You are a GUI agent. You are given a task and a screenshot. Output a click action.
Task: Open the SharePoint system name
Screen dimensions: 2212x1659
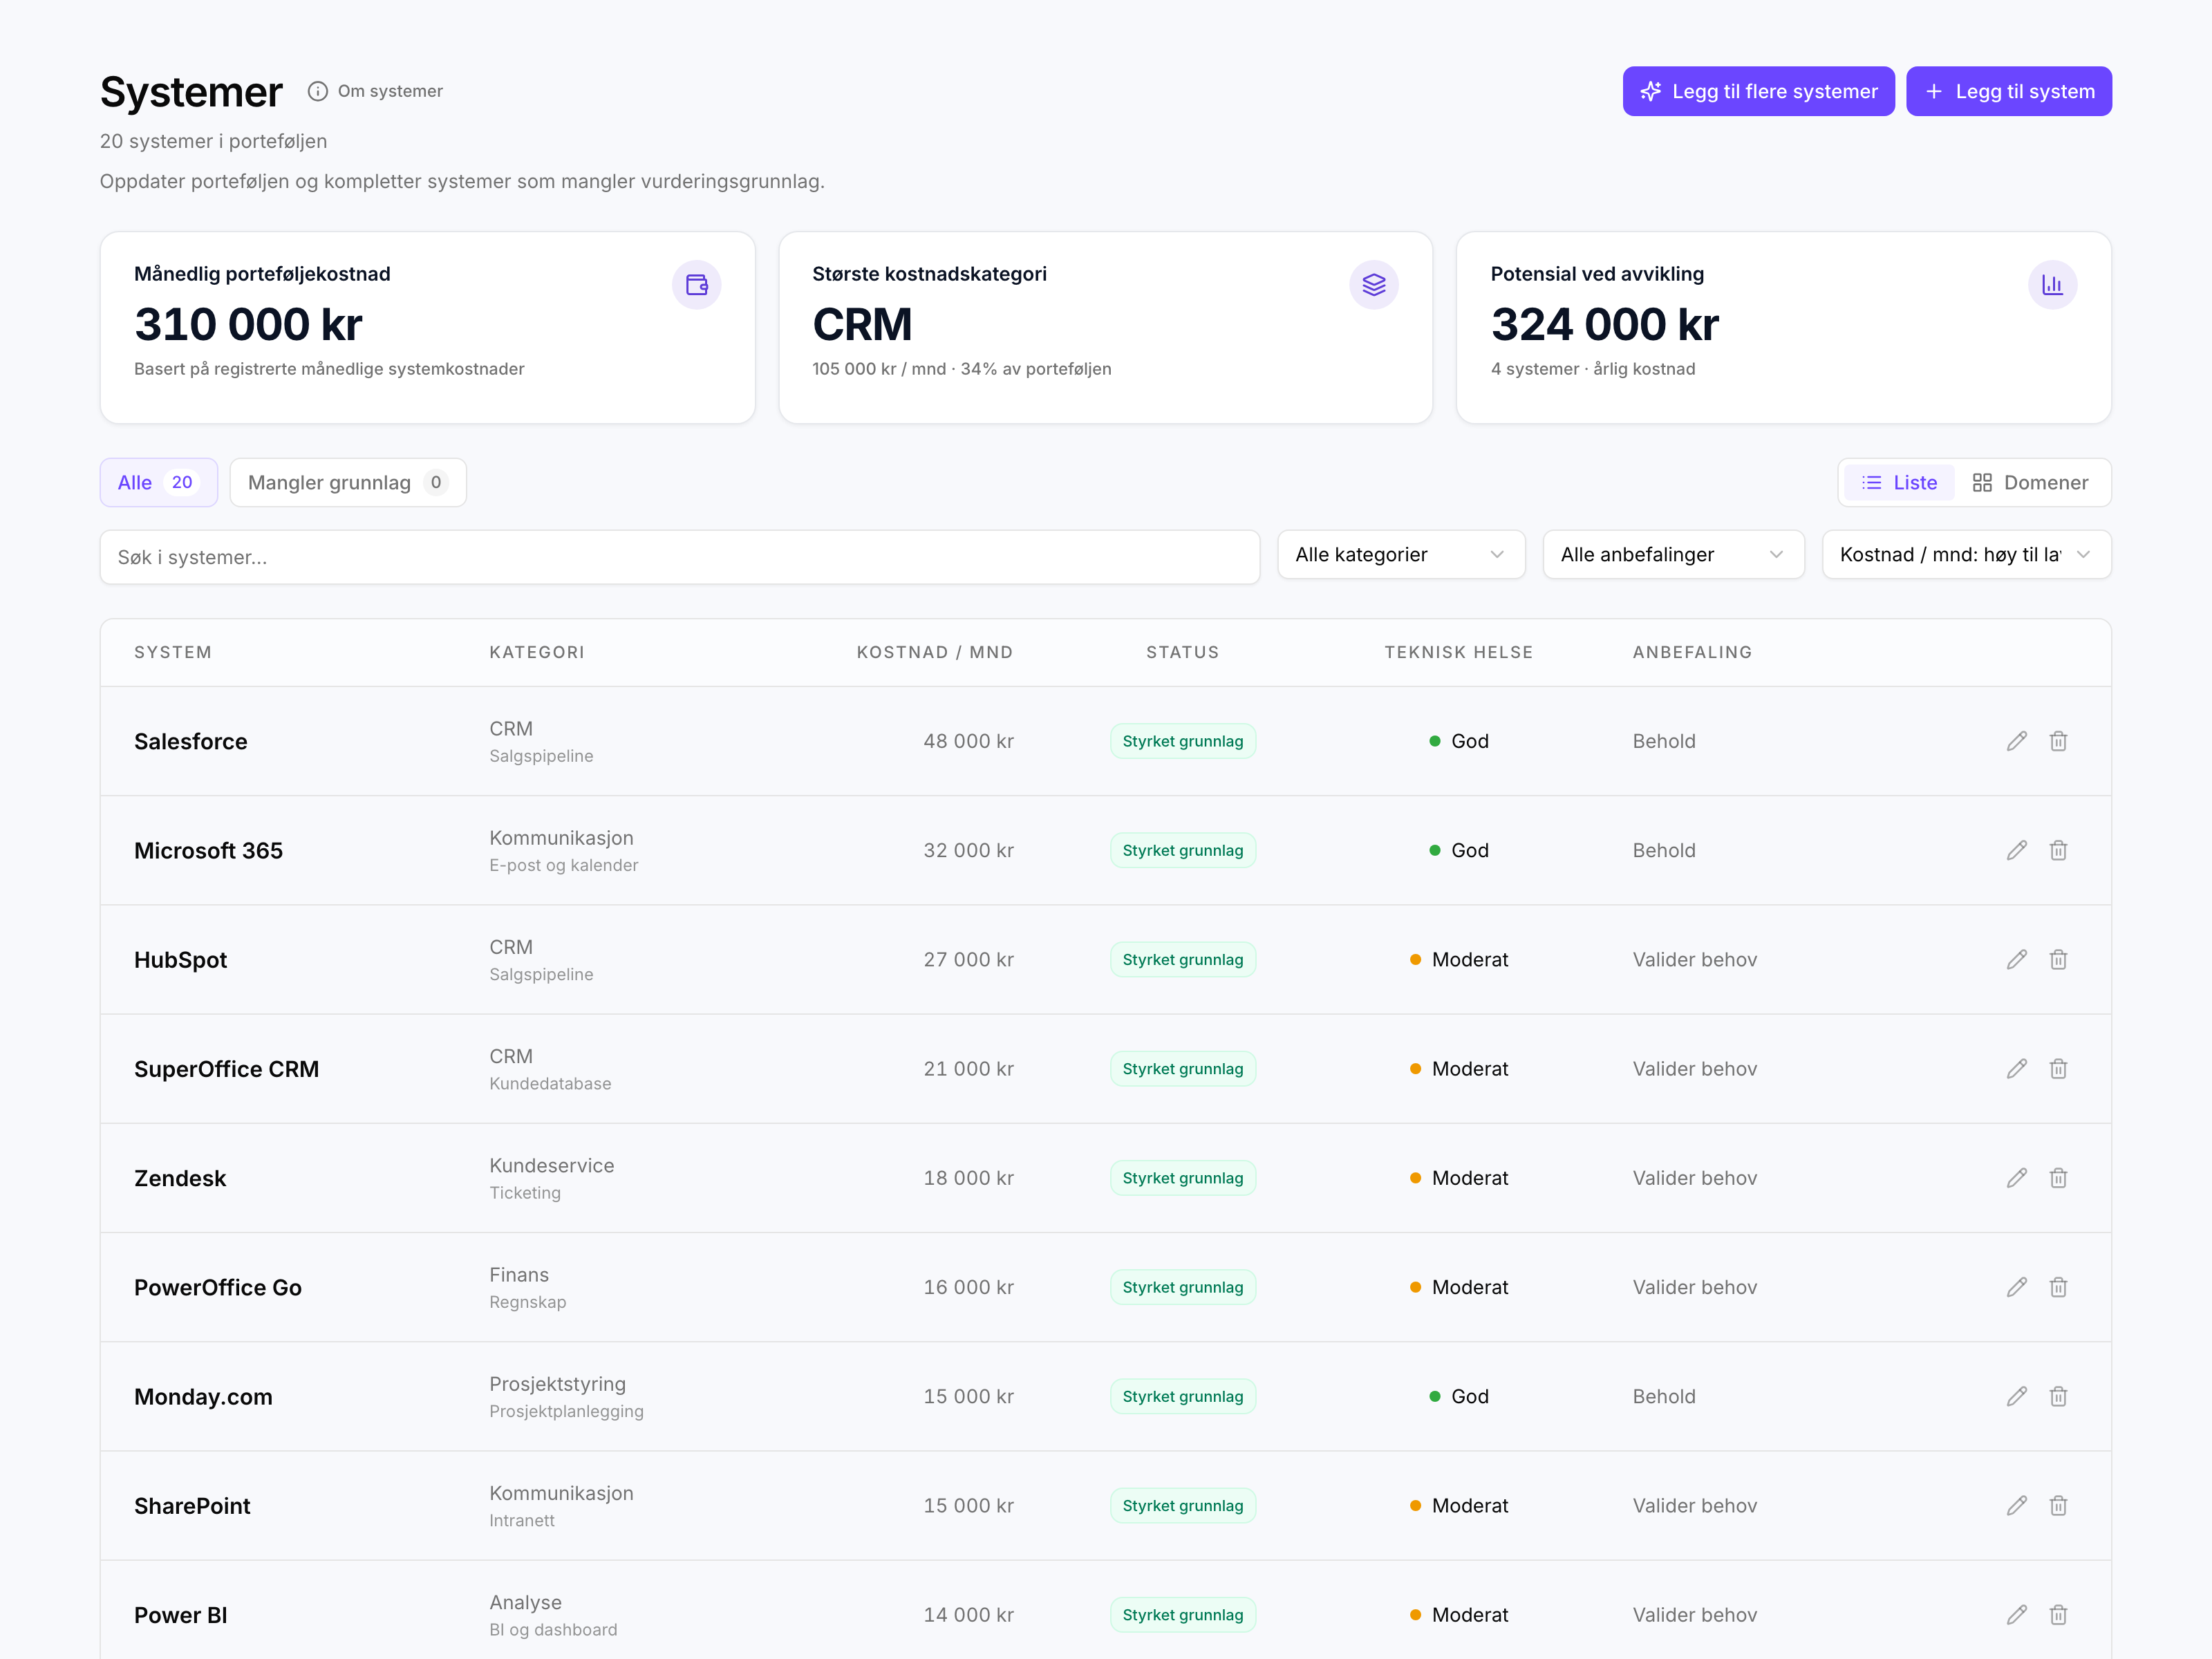(192, 1505)
